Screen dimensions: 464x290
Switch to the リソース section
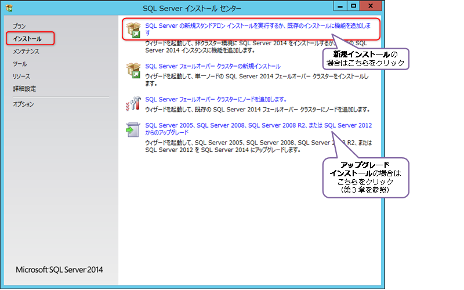point(21,76)
